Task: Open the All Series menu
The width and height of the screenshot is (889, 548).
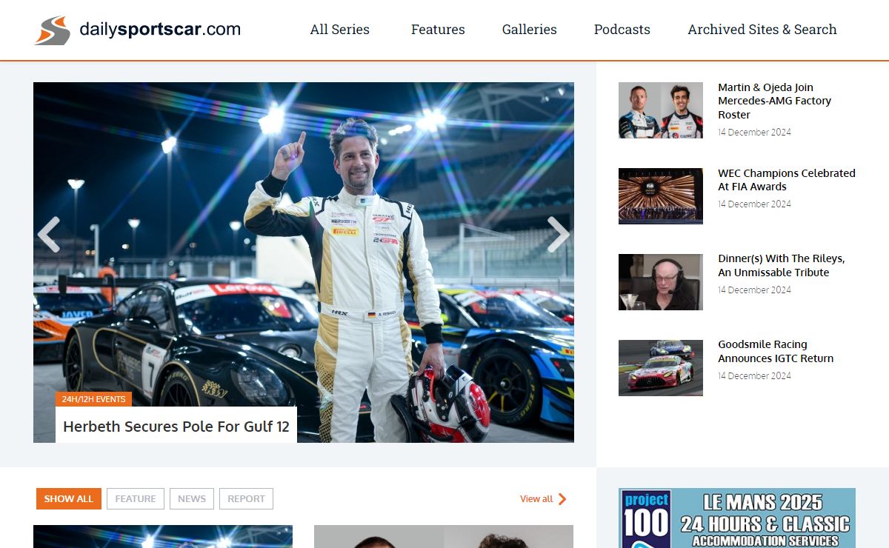Action: coord(339,30)
